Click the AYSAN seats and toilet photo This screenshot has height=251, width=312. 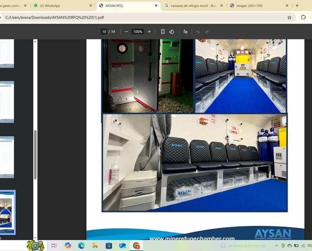pos(195,163)
